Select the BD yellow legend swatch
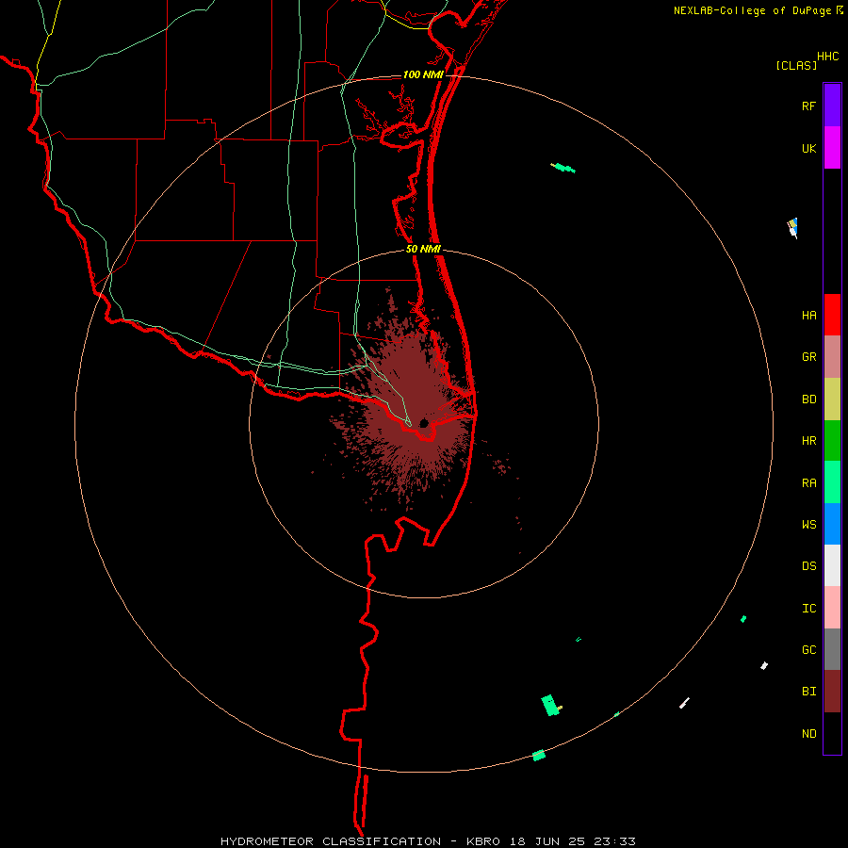Image resolution: width=848 pixels, height=848 pixels. coord(832,400)
